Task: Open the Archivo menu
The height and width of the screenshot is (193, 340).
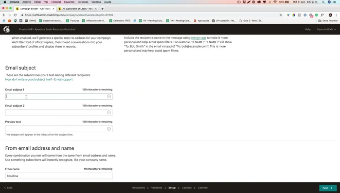Action: 27,2
